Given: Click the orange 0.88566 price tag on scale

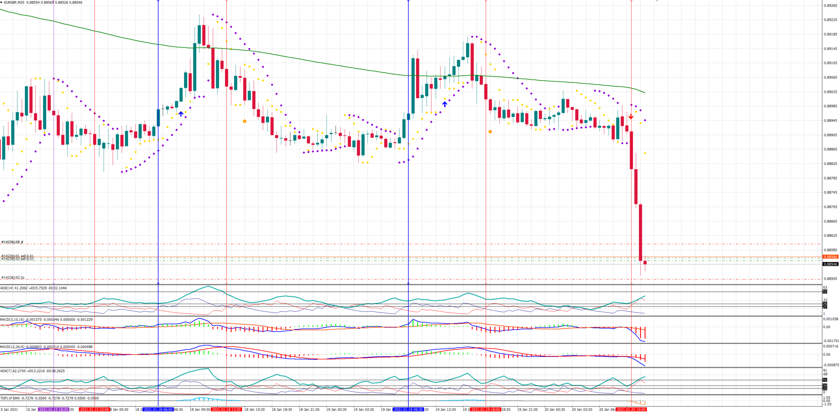Looking at the screenshot, I should click(830, 257).
